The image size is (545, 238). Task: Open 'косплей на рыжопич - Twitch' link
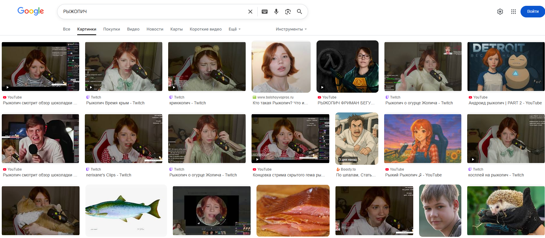pyautogui.click(x=496, y=175)
